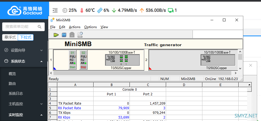Click the red thermometer temperature icon
Viewport: 261px width, 121px height.
pyautogui.click(x=82, y=10)
